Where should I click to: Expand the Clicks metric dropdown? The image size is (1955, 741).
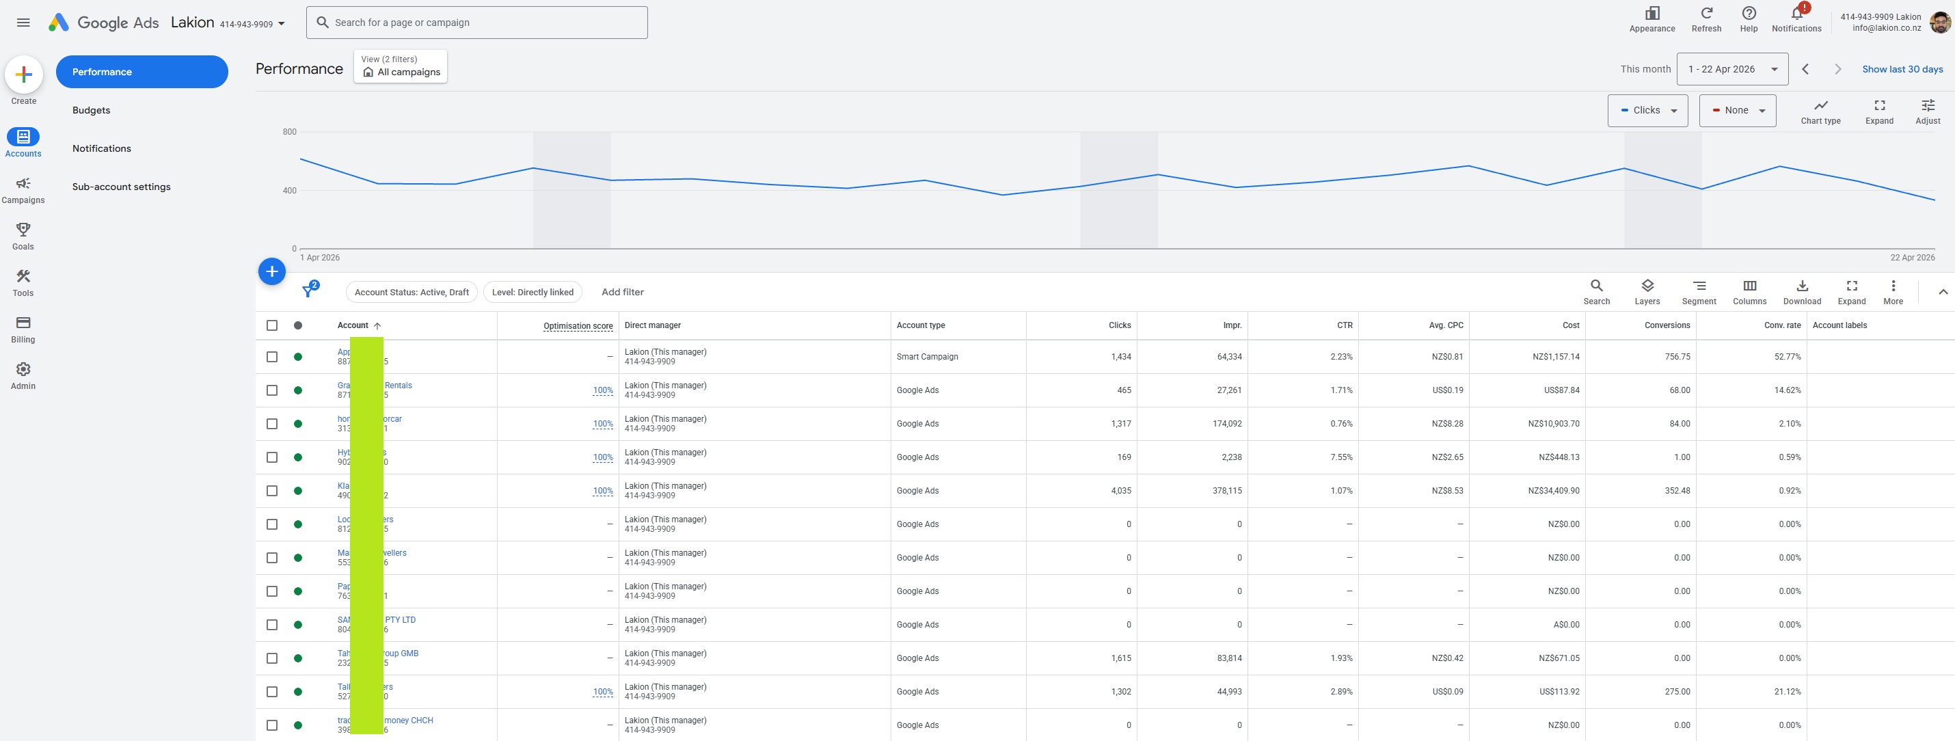1647,110
